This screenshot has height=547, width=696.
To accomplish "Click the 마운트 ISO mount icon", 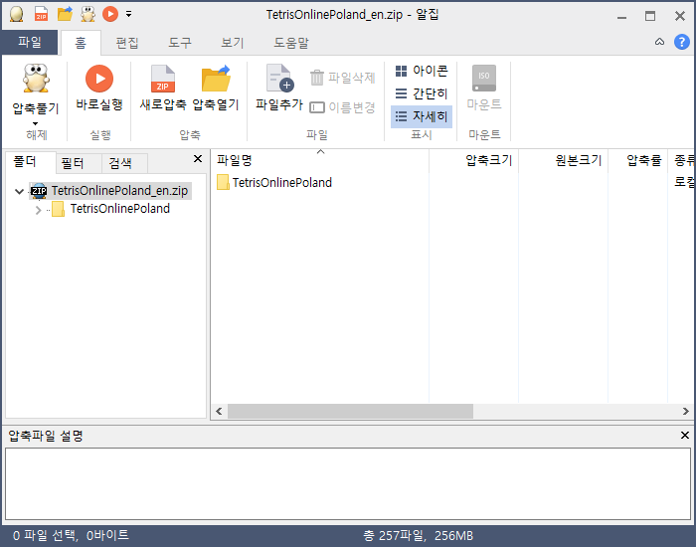I will [x=484, y=79].
